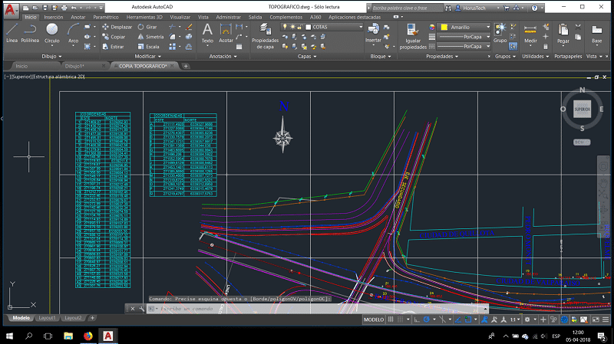Expand the Modificar panel

tap(147, 56)
